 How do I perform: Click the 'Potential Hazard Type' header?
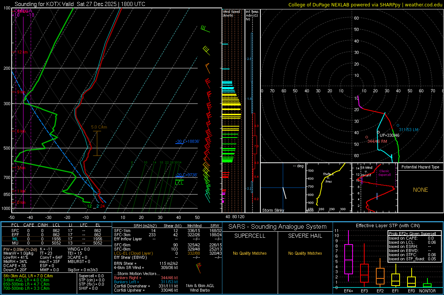420,167
